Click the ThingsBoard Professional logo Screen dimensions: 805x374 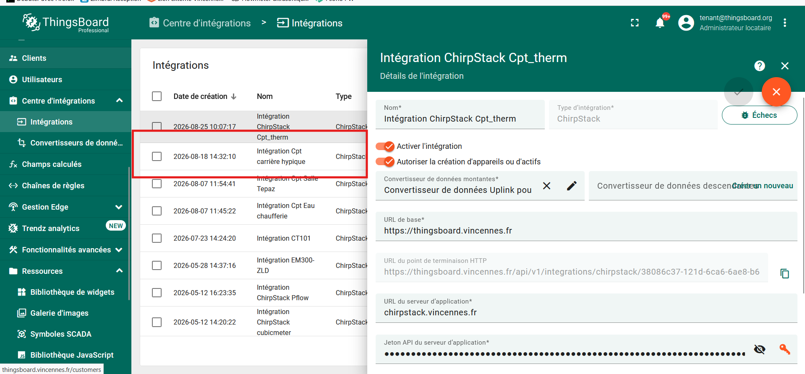[x=65, y=23]
